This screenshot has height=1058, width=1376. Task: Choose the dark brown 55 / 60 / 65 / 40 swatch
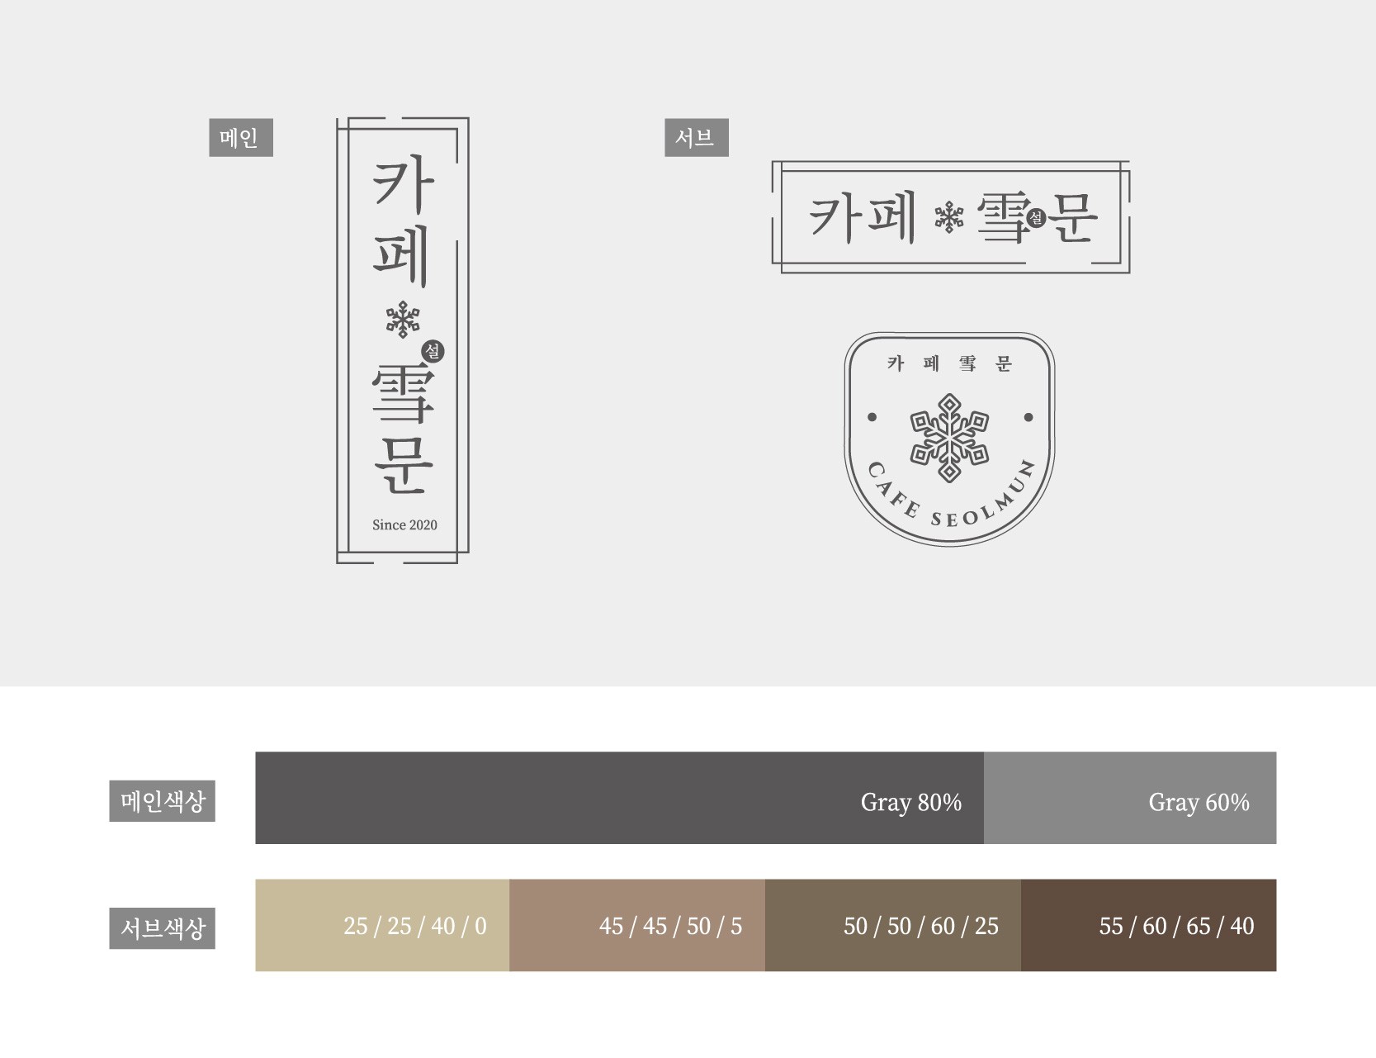click(x=1148, y=925)
